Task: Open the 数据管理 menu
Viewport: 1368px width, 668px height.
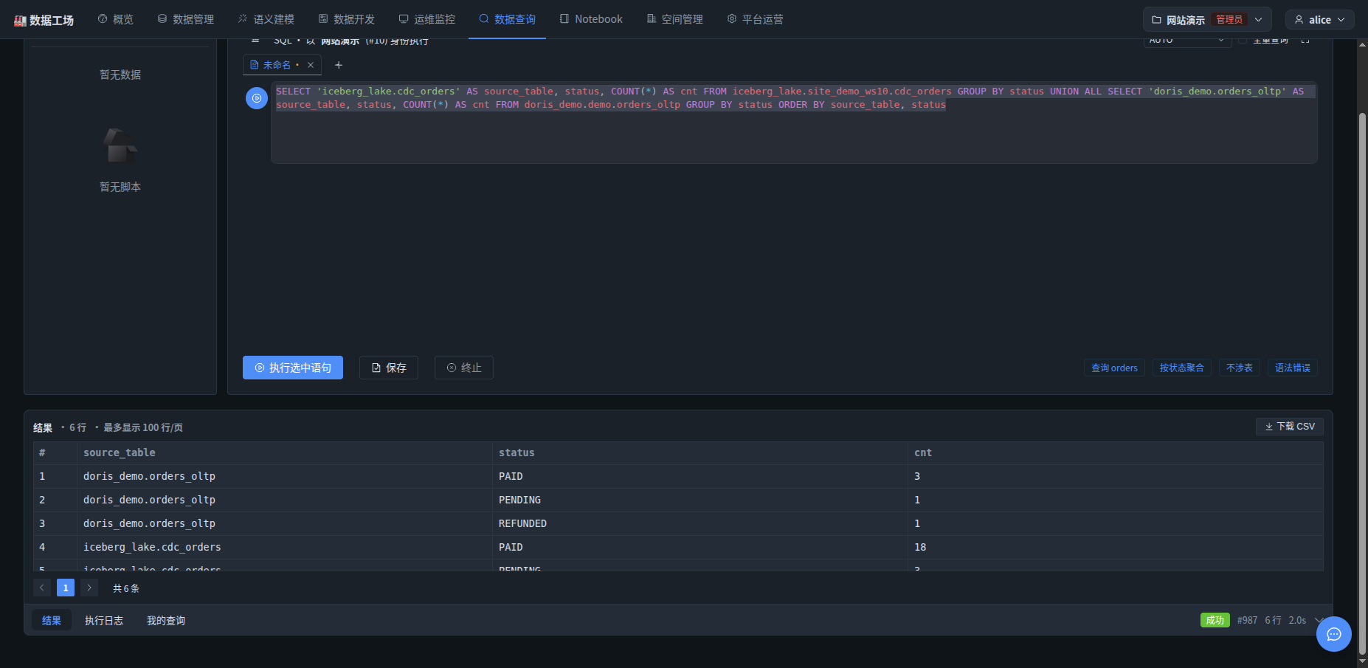Action: coord(186,19)
